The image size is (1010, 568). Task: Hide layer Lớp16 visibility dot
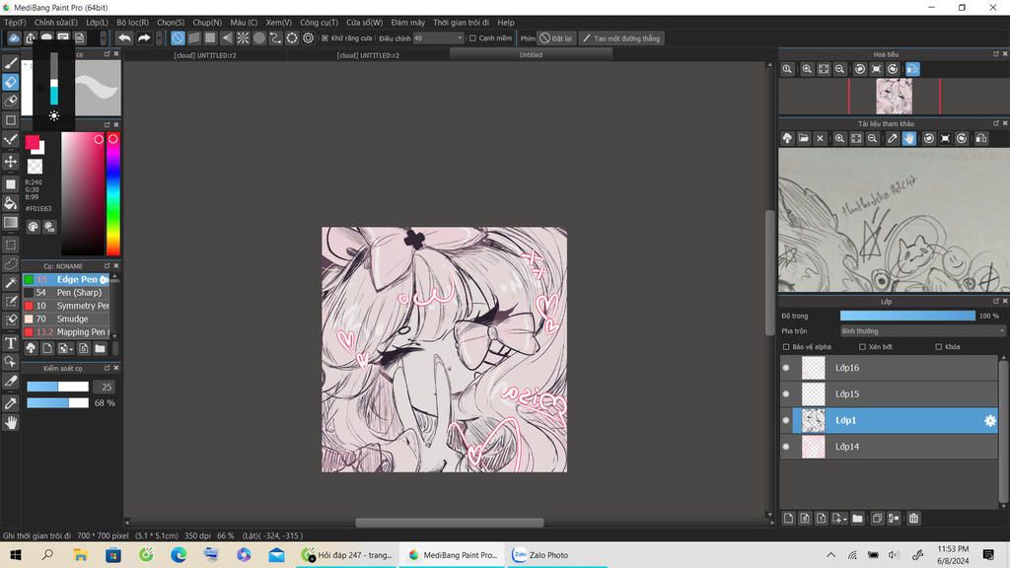click(x=786, y=368)
